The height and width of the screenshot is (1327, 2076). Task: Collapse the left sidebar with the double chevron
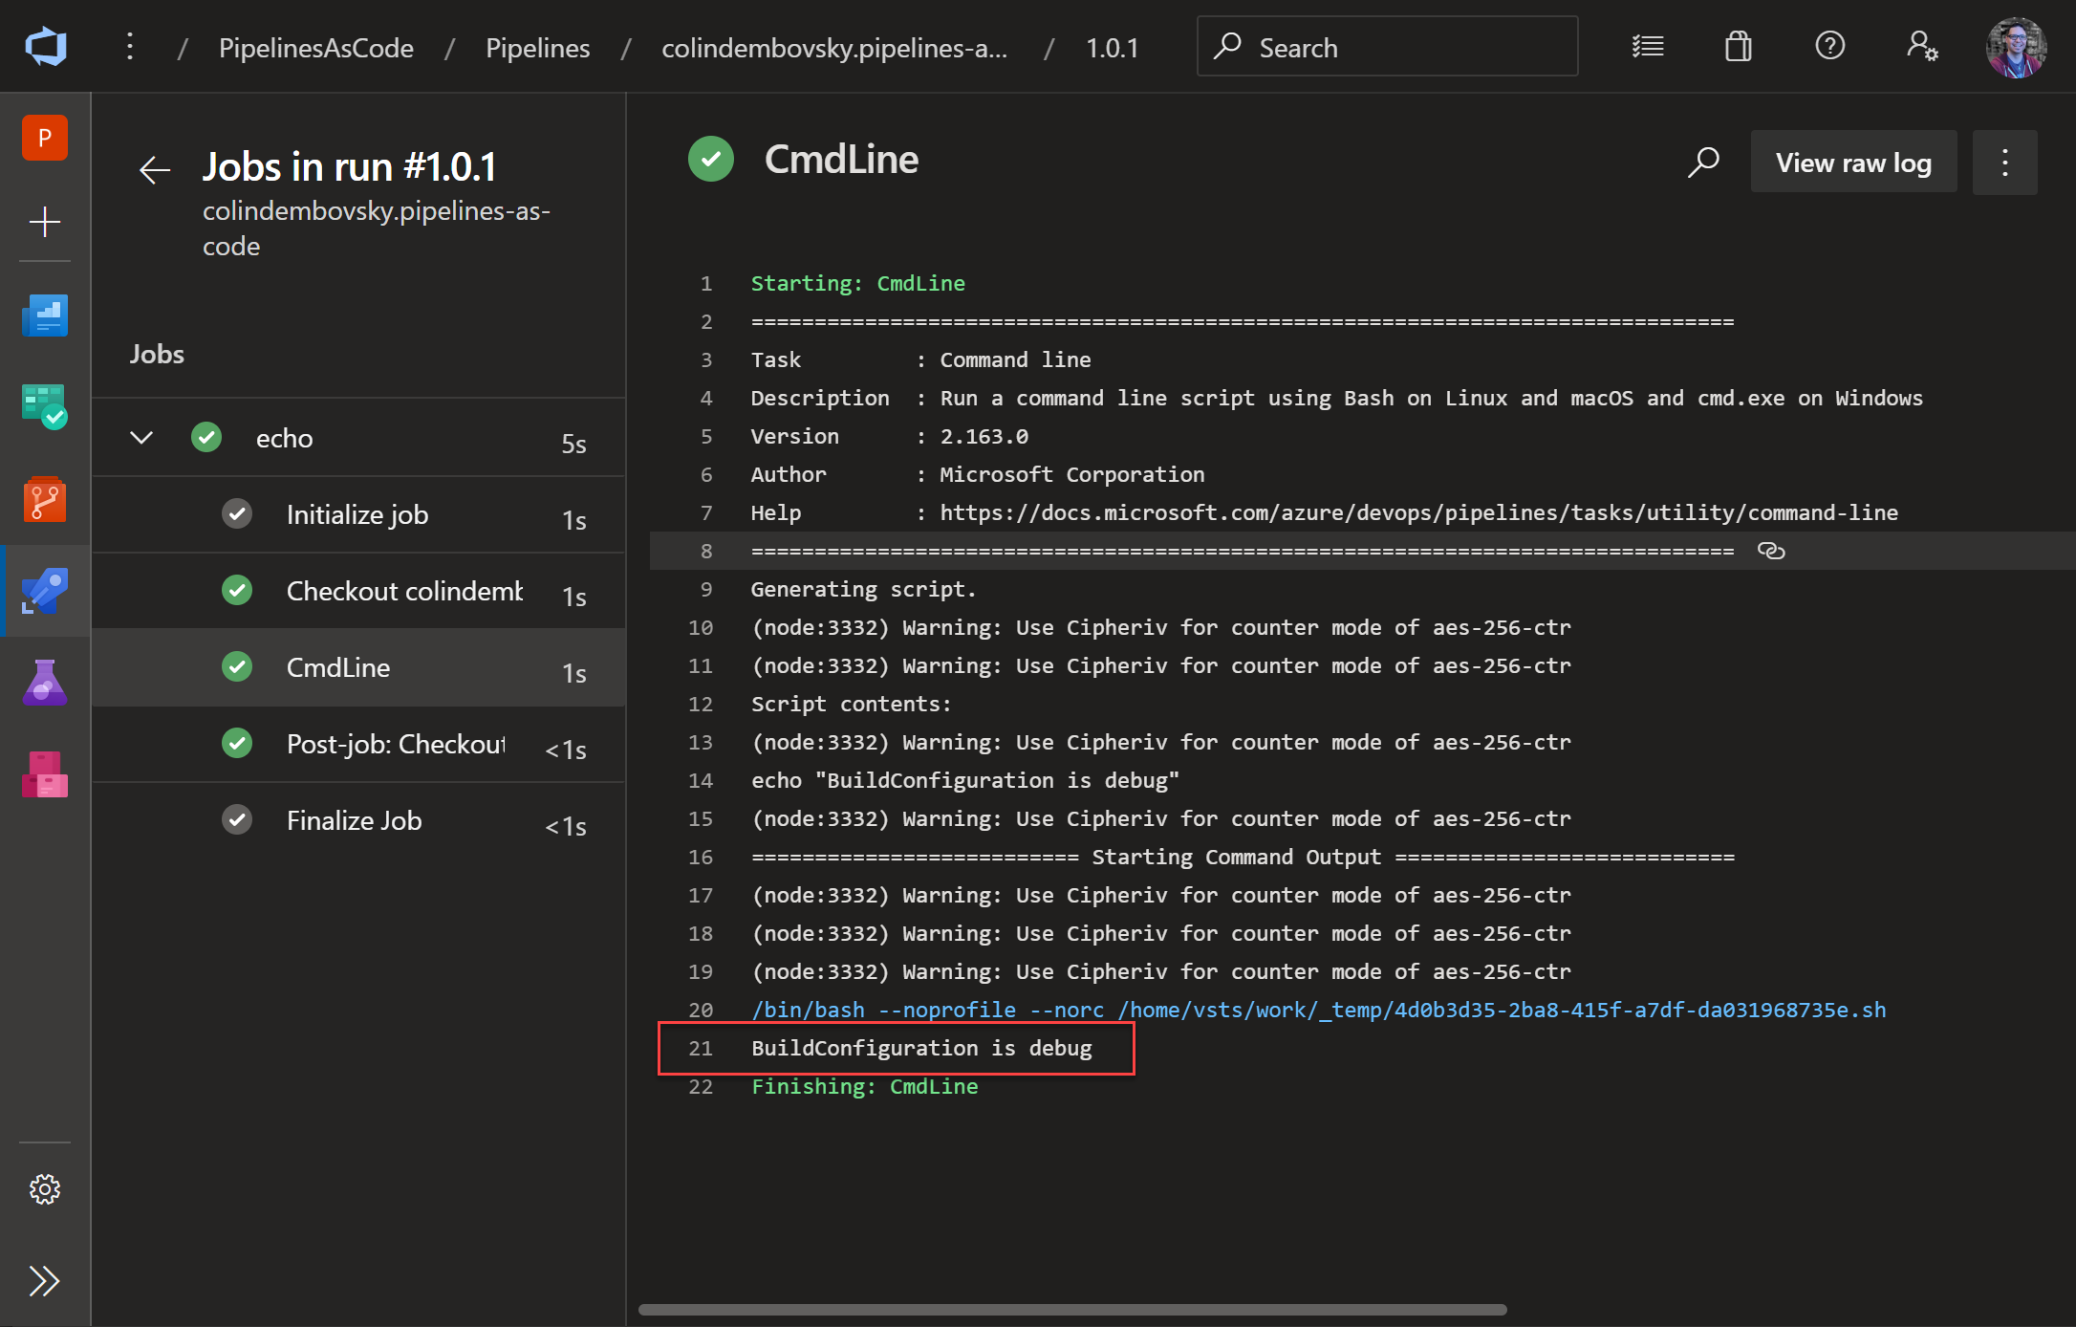pos(44,1281)
